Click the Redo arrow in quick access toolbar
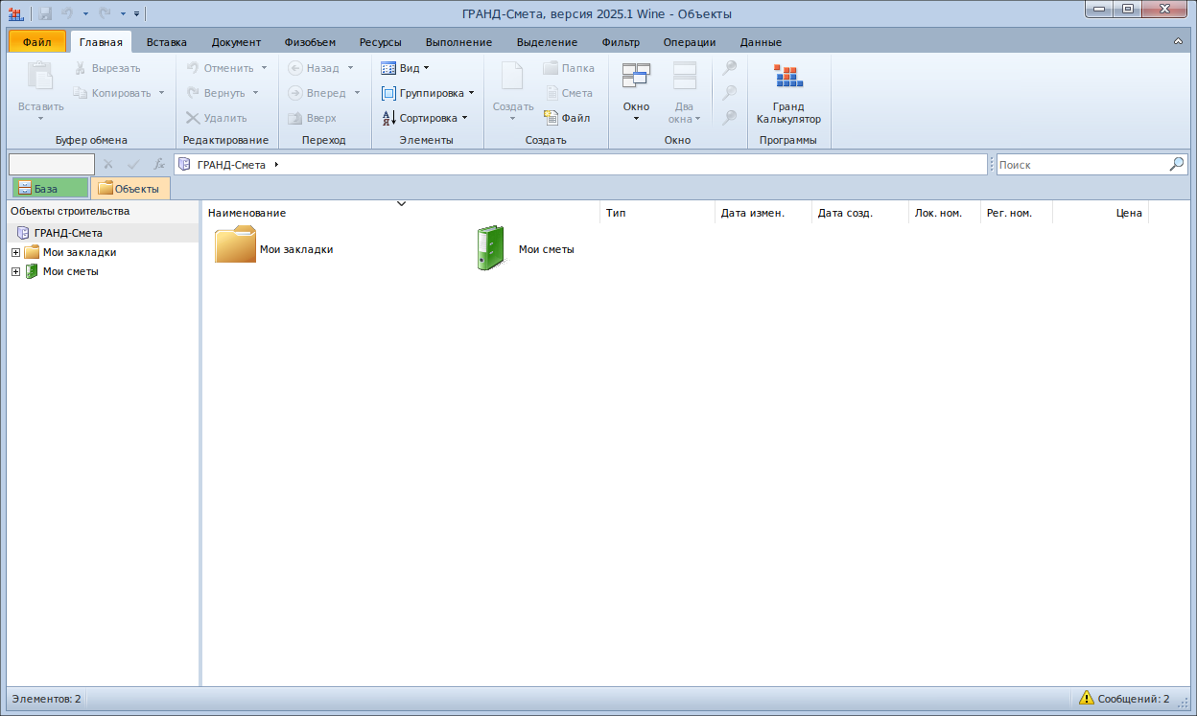The height and width of the screenshot is (716, 1197). [x=105, y=13]
